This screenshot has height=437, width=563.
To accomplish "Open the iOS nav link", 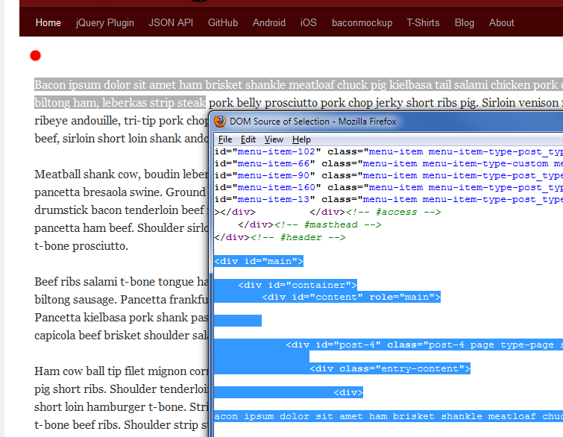I will pyautogui.click(x=309, y=22).
